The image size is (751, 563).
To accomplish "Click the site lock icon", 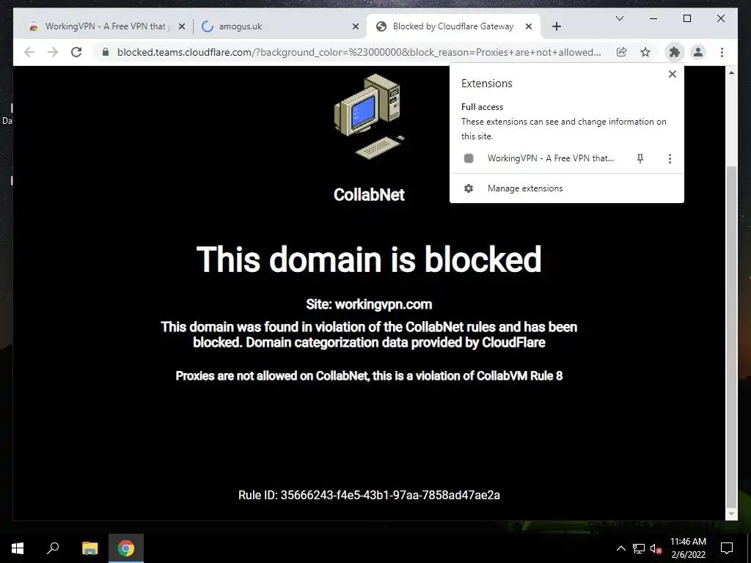I will click(106, 52).
